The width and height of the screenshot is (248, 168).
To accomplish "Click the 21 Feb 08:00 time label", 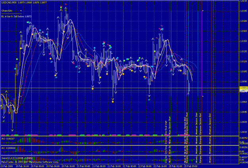I will (x=99, y=166).
